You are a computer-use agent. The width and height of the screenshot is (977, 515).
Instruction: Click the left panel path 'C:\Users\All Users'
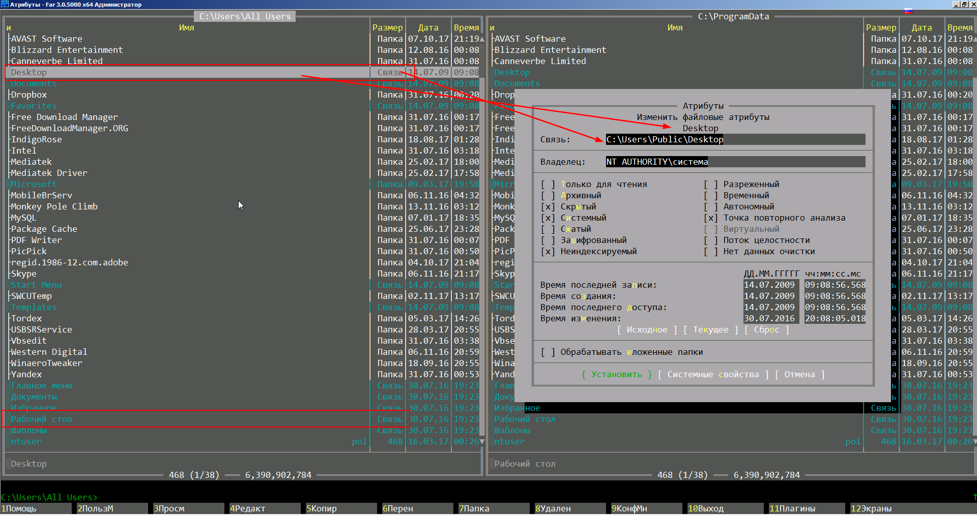(x=245, y=16)
